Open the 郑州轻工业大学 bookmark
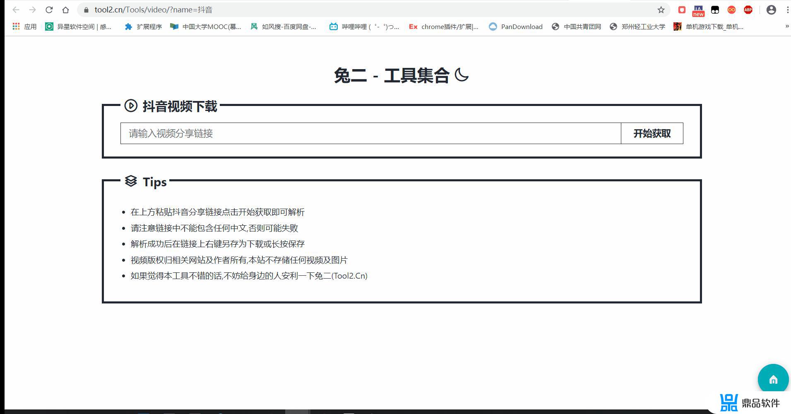The width and height of the screenshot is (791, 414). point(637,26)
